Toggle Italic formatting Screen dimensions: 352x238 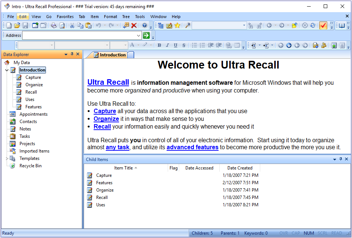[167, 45]
